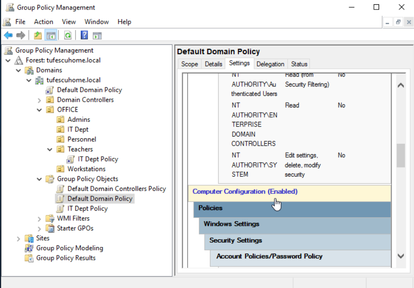Expand the WMI Filters node
The image size is (414, 288).
(x=39, y=219)
